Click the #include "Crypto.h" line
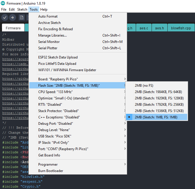195x189 pixels. 21,186
